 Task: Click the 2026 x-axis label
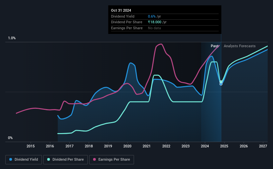(244, 146)
